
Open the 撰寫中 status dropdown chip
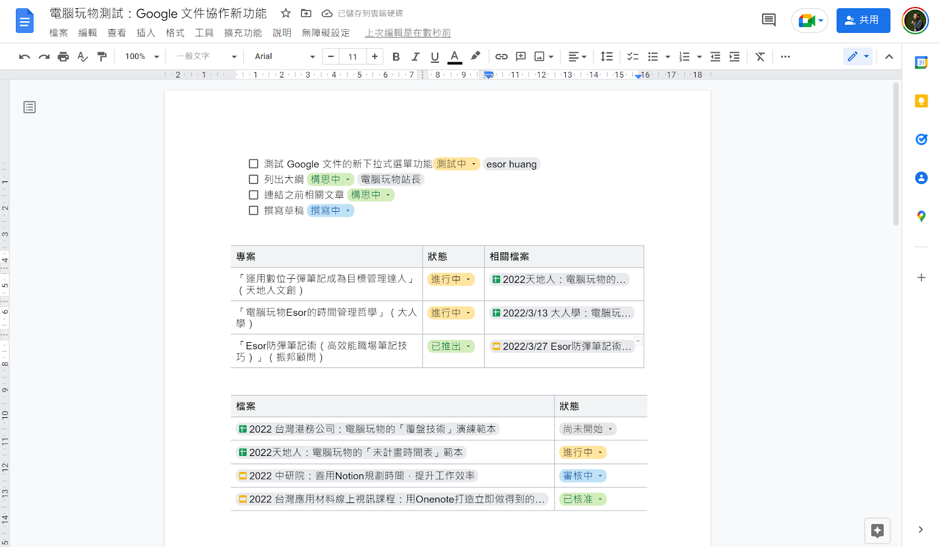click(x=331, y=210)
